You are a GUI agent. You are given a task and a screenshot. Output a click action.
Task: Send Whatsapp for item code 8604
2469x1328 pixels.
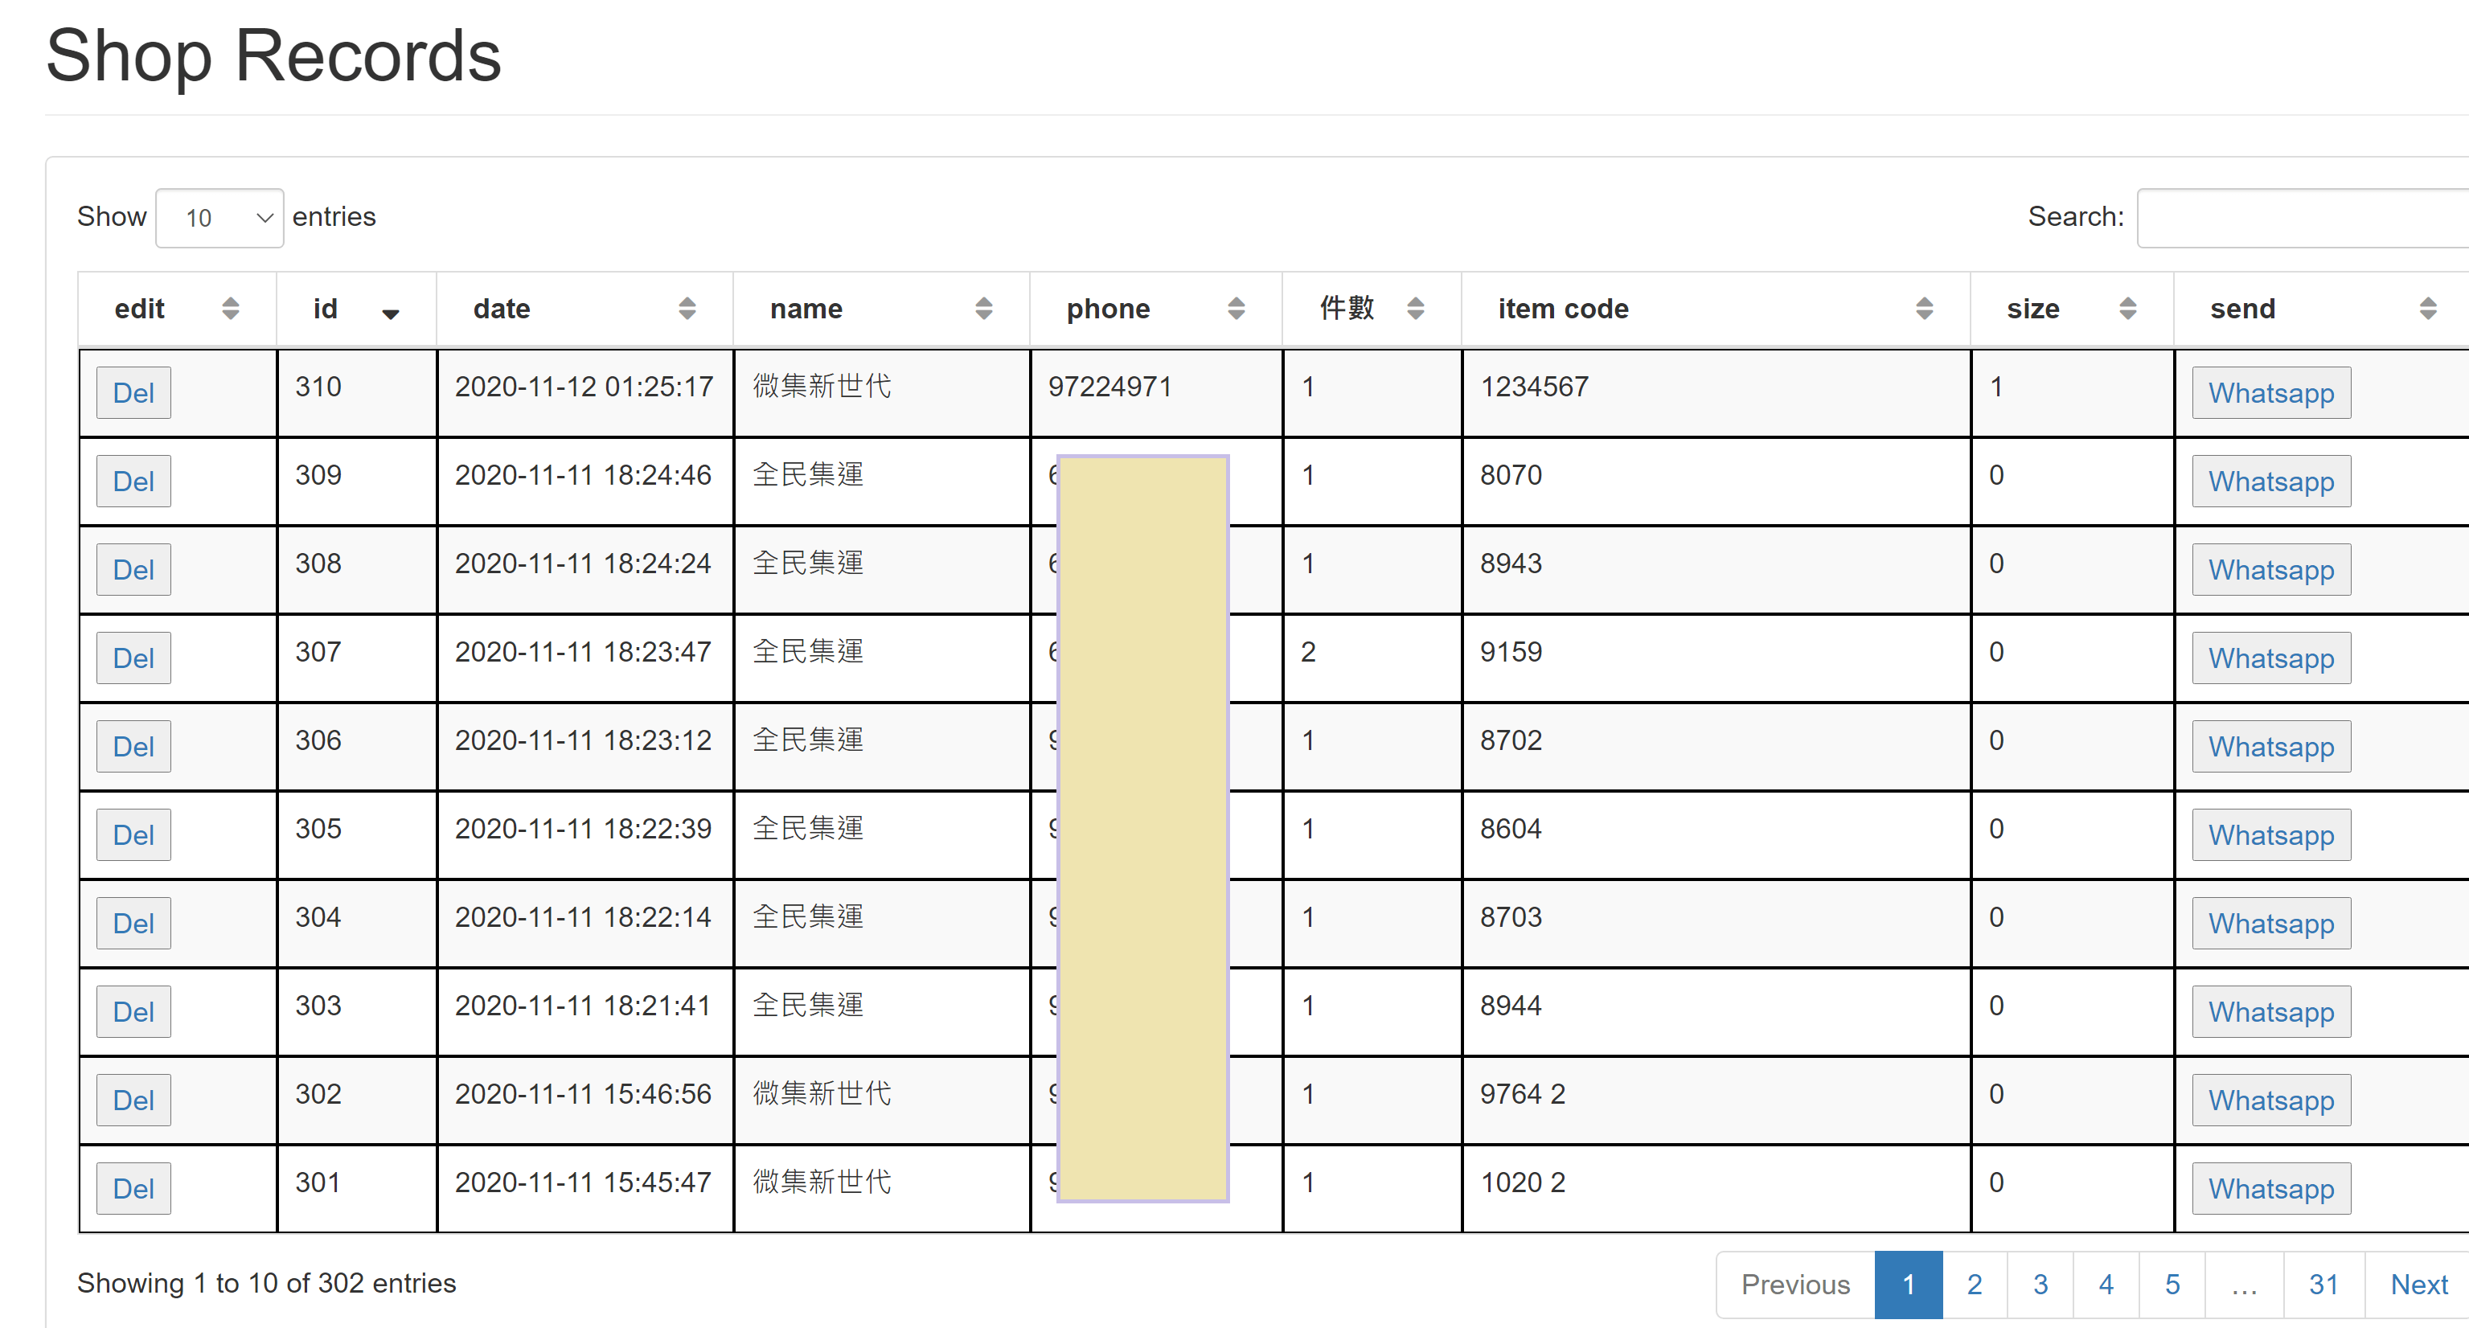2271,835
